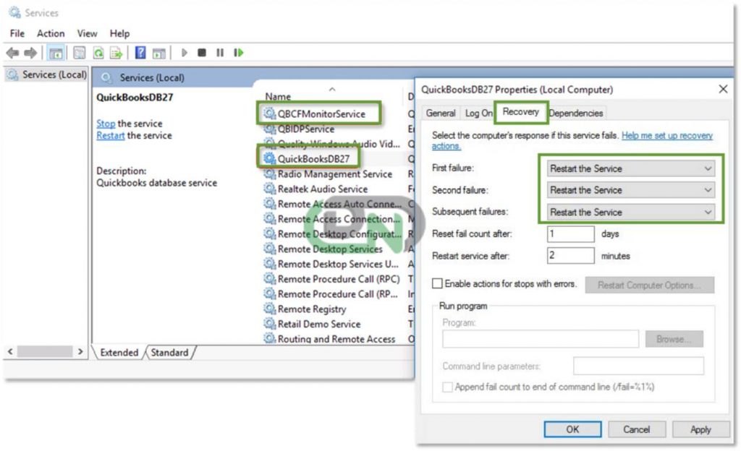Click the Restart Computer Options button
The height and width of the screenshot is (451, 741).
[x=649, y=285]
